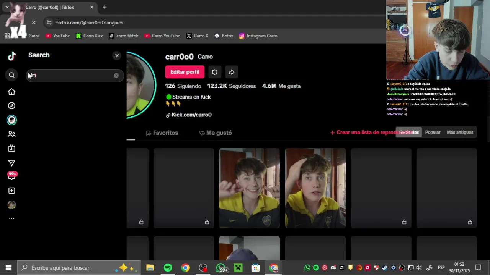Open the Instagram Carro bookmark

pyautogui.click(x=258, y=36)
